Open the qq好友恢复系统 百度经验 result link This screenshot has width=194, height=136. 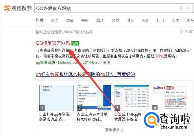click(x=86, y=74)
